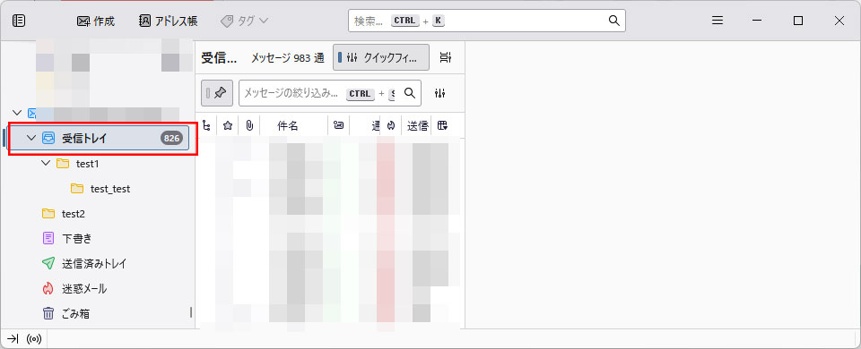Click the quick filter options icon beside search
This screenshot has height=349, width=861.
439,93
